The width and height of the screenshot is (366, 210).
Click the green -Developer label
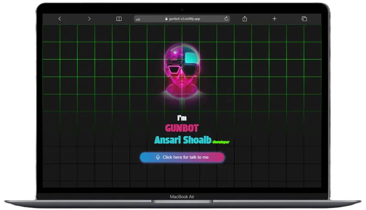point(221,142)
